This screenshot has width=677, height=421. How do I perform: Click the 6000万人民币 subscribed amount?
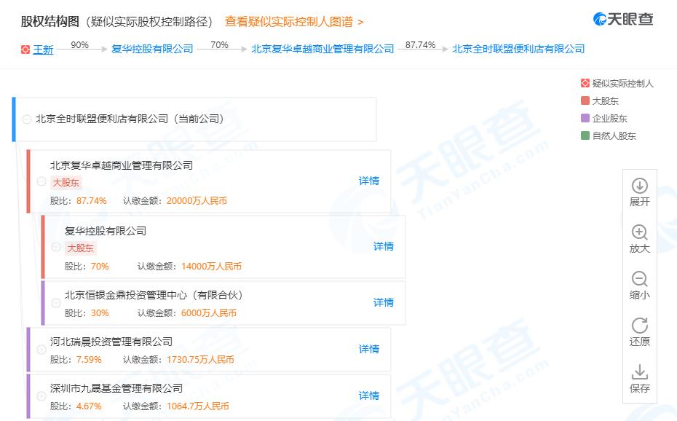209,313
